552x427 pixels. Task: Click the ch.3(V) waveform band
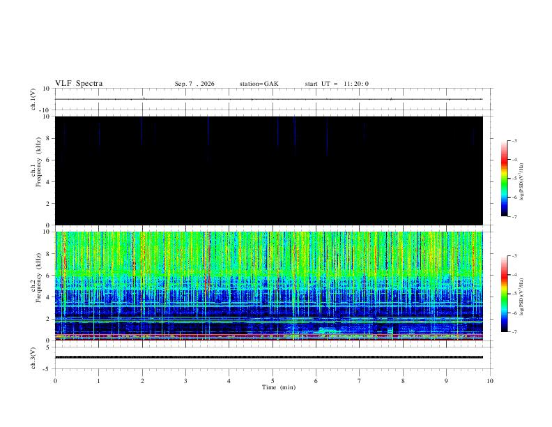pos(269,357)
